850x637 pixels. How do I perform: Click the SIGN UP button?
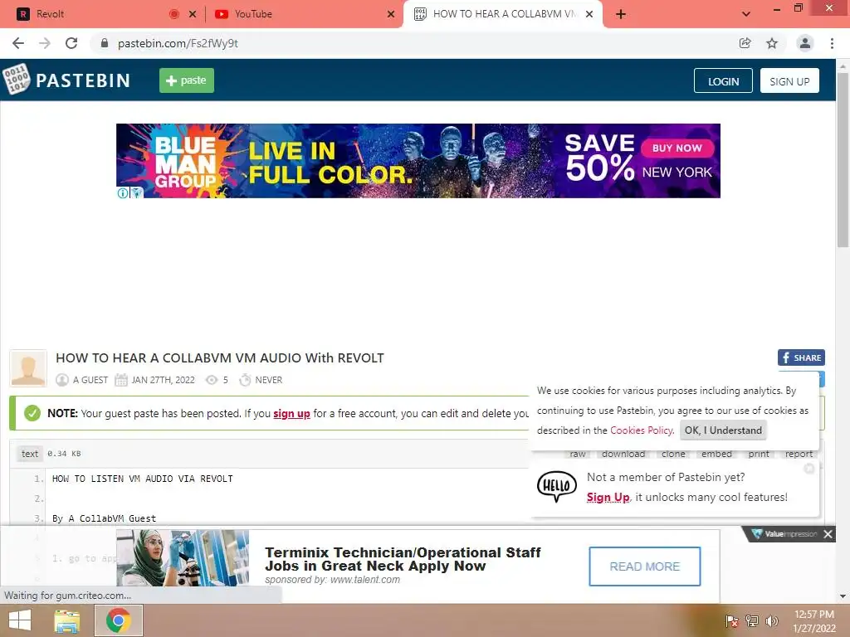[789, 80]
